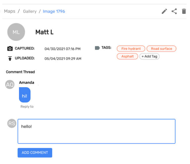Delete image using the trash icon
190x164 pixels.
[x=184, y=11]
